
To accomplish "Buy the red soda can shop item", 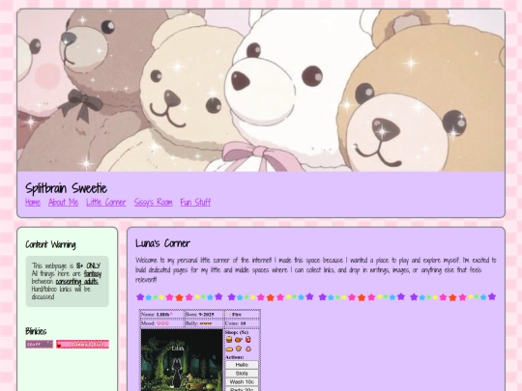I will (248, 340).
